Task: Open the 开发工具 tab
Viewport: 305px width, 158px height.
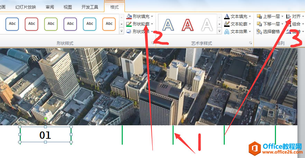Action: tap(90, 7)
